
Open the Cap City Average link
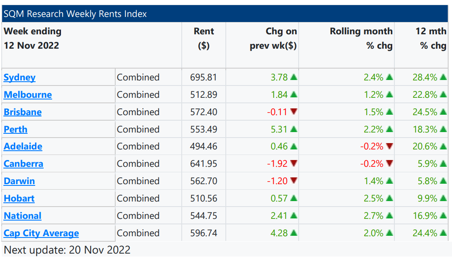(x=41, y=233)
